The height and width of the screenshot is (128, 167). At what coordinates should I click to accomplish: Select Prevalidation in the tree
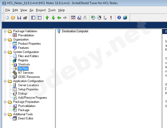click(26, 35)
